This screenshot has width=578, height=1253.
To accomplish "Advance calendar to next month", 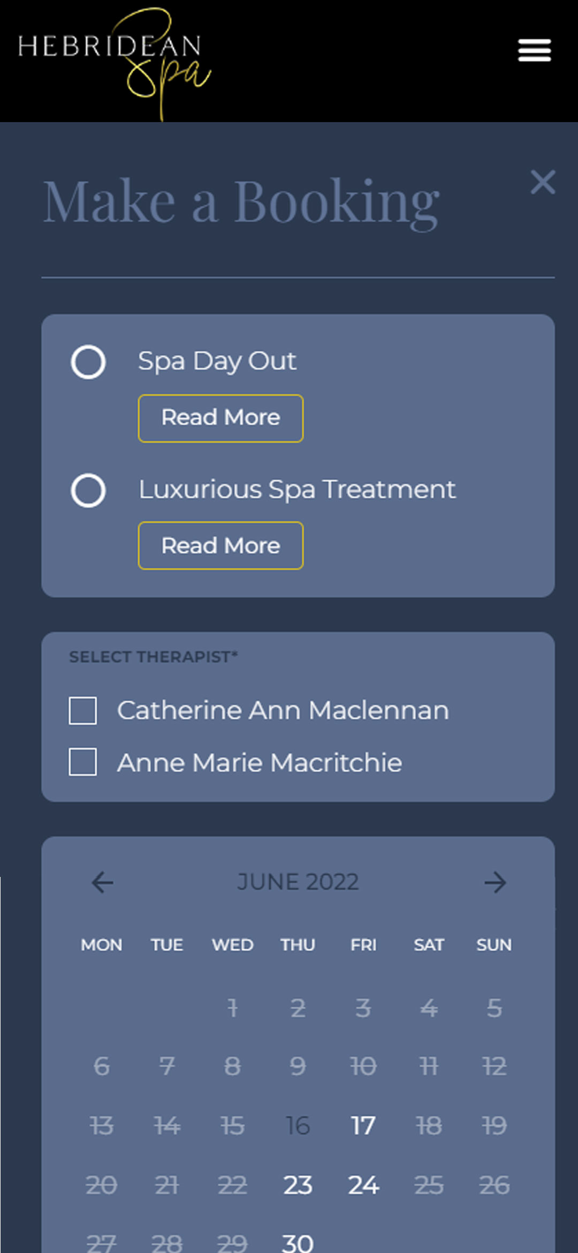I will pyautogui.click(x=495, y=882).
